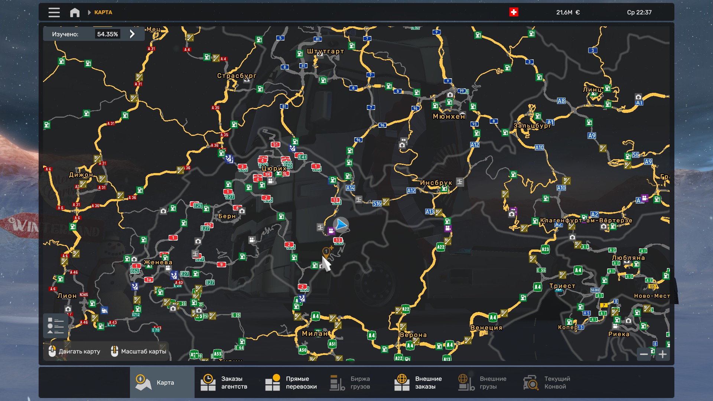
Task: Click the Зальцбург city label
Action: tap(533, 126)
